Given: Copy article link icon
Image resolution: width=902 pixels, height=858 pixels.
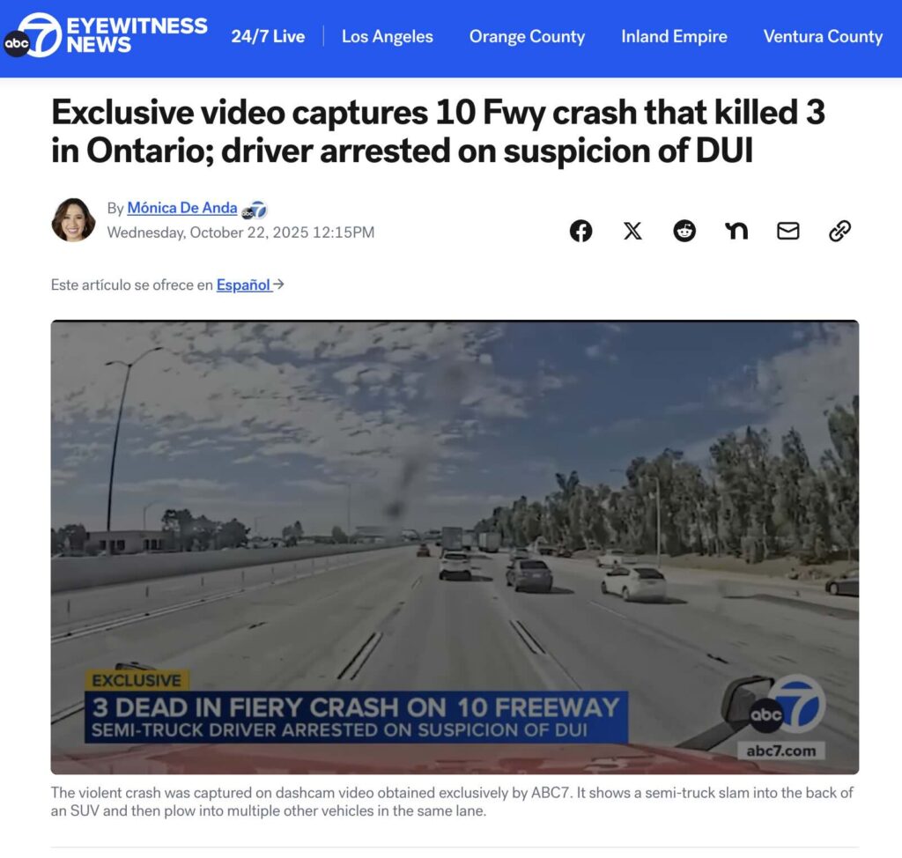Looking at the screenshot, I should click(839, 231).
